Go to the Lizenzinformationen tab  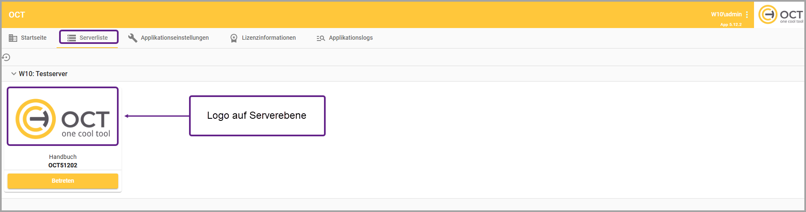click(269, 38)
